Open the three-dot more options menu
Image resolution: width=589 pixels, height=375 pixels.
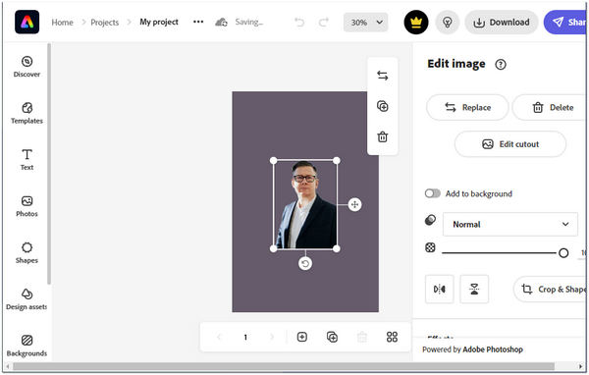[x=198, y=22]
